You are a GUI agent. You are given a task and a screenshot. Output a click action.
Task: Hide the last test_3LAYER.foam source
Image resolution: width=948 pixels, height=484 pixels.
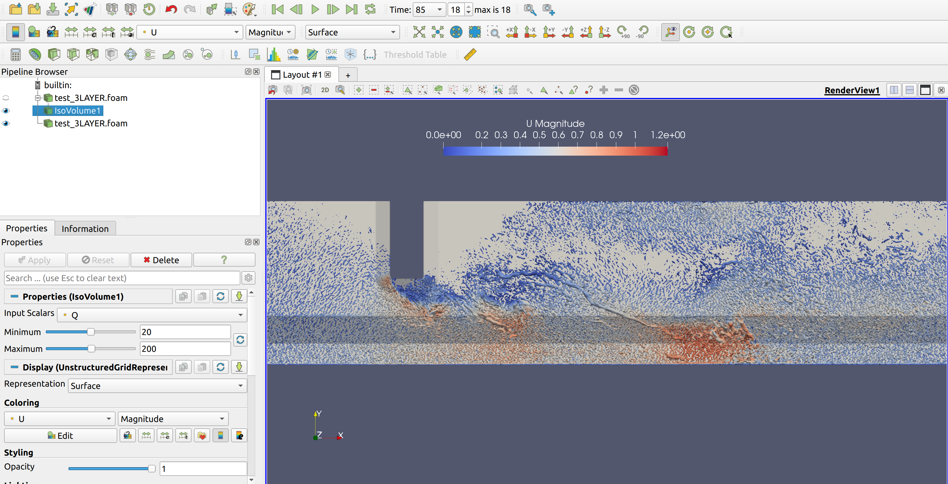pos(6,123)
